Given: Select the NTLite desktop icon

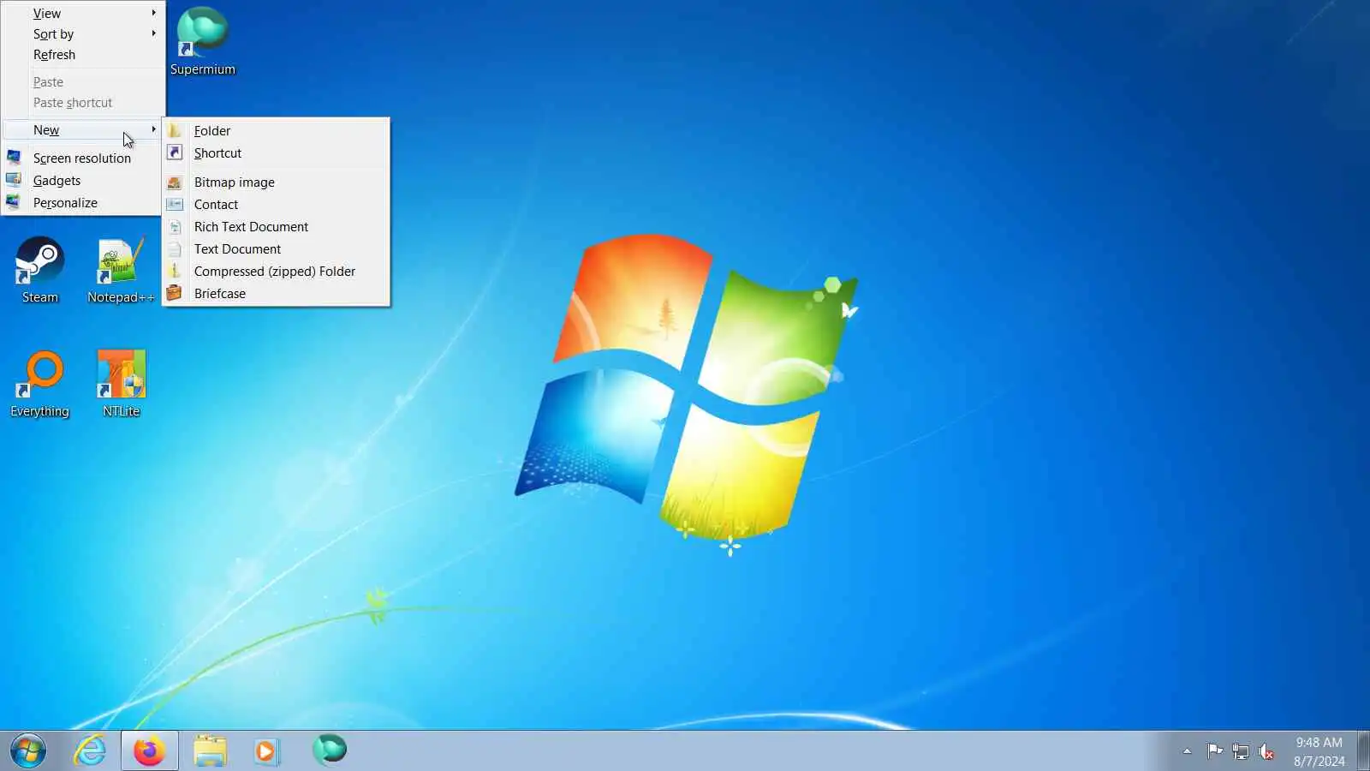Looking at the screenshot, I should tap(121, 384).
